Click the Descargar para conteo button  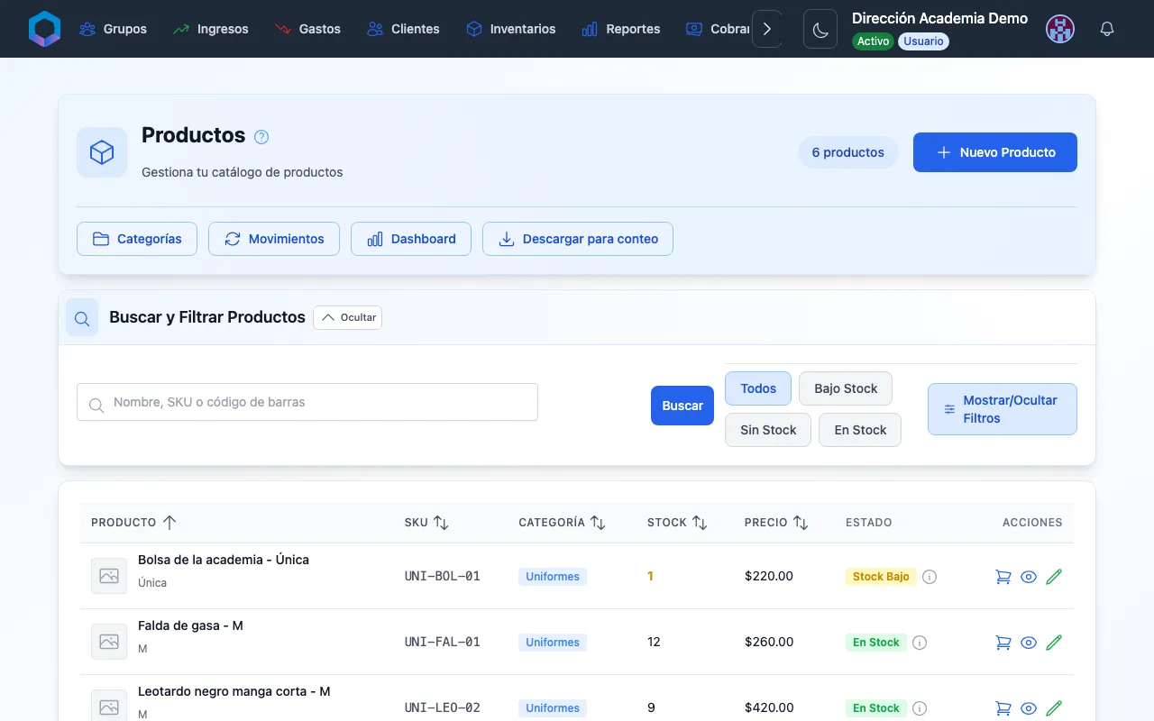tap(578, 239)
